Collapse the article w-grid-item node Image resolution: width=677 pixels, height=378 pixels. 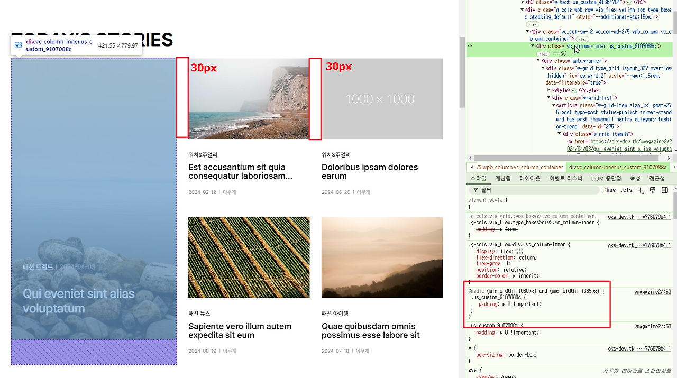pos(554,105)
